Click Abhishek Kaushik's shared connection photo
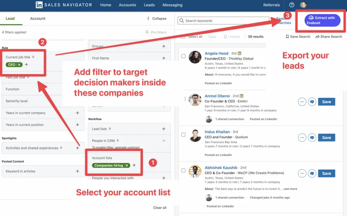The image size is (347, 216). pyautogui.click(x=209, y=198)
